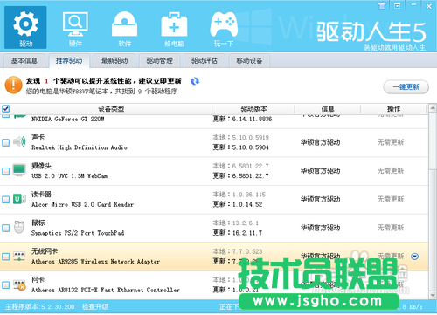Click the 一键更新 button
Viewport: 437px width, 315px height.
tap(406, 86)
